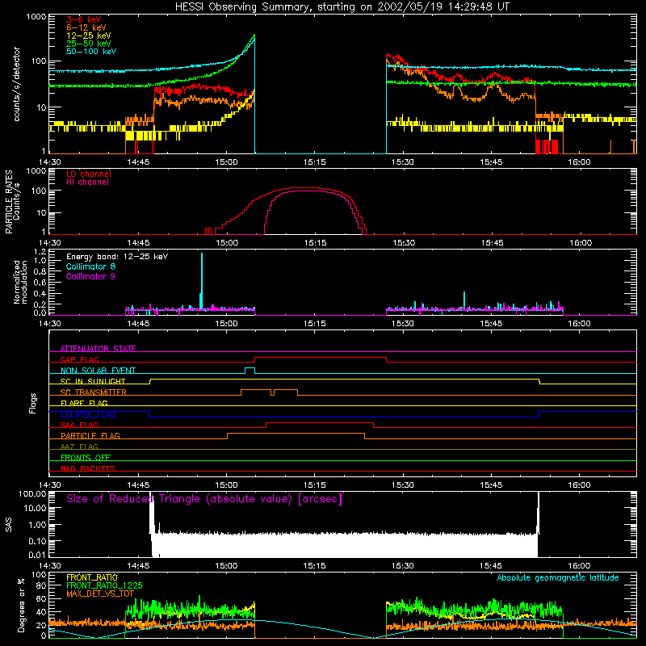The image size is (646, 646).
Task: Click '15:30' tick label under the SAS panel
Action: click(x=402, y=566)
